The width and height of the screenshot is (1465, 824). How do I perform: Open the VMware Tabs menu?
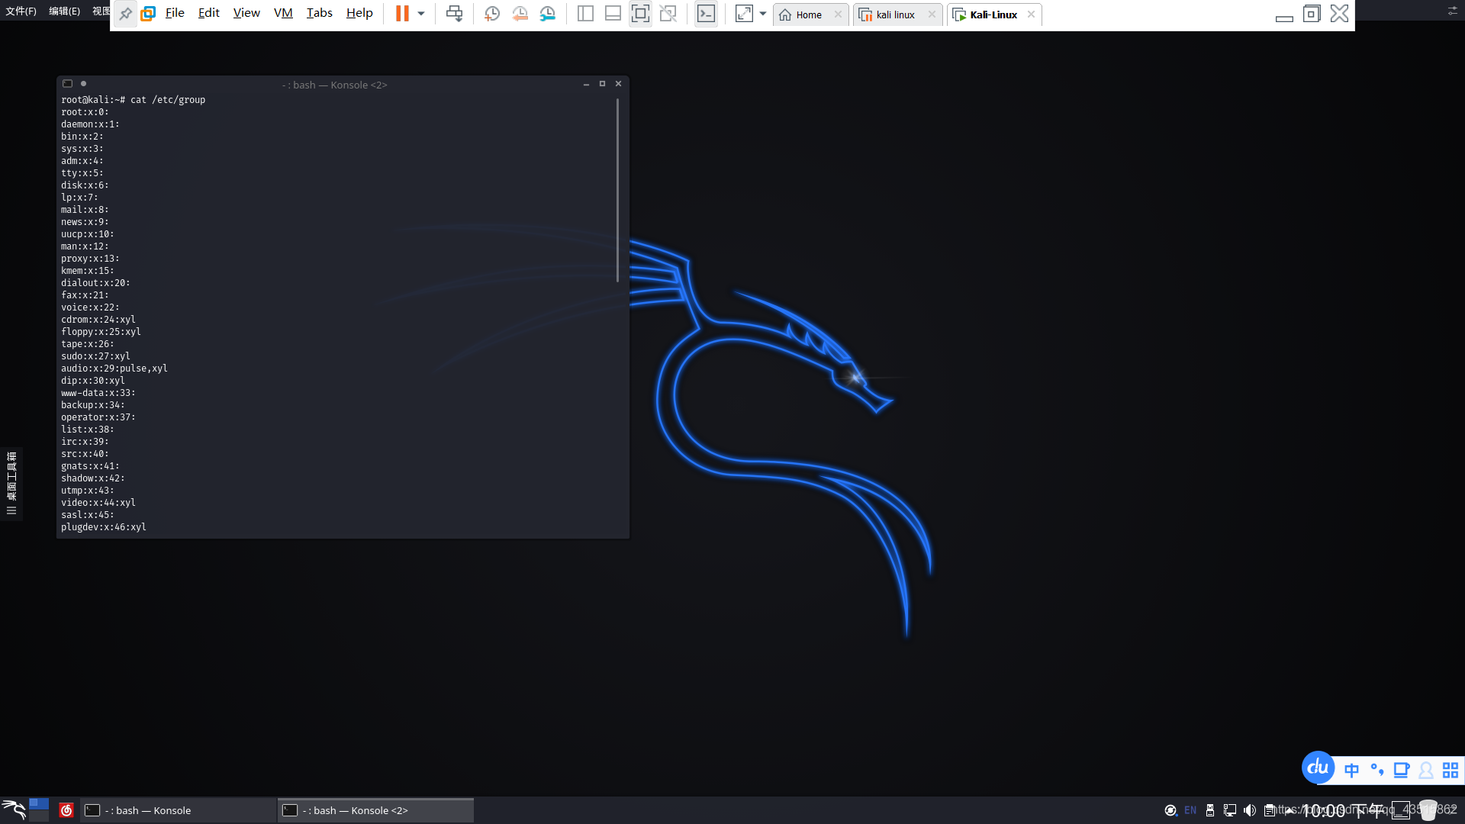point(319,13)
